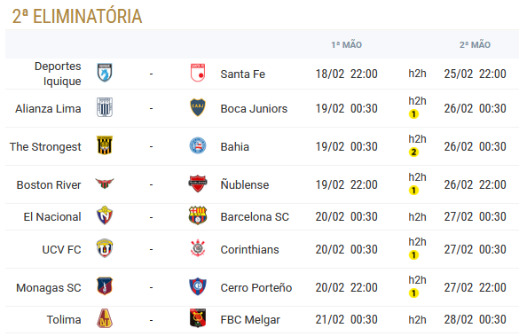
Task: Click the Santa Fe club crest
Action: tap(198, 73)
